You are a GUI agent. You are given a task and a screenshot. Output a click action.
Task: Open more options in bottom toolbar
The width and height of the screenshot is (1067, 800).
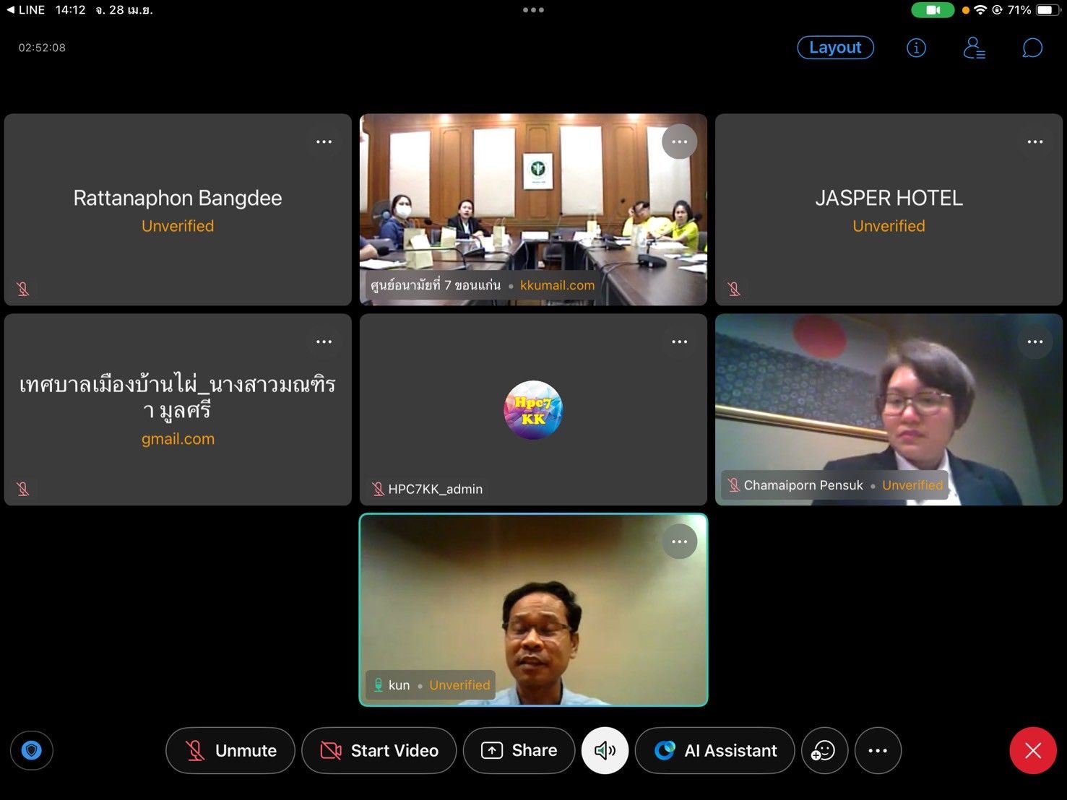tap(878, 751)
